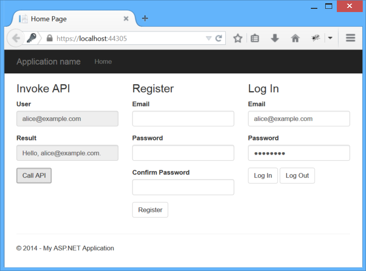The image size is (366, 271).
Task: Open the Home navigation link
Action: tap(103, 62)
